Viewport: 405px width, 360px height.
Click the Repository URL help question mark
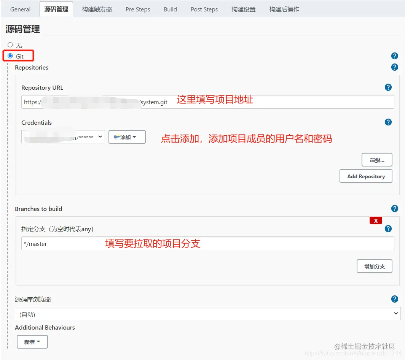click(388, 87)
